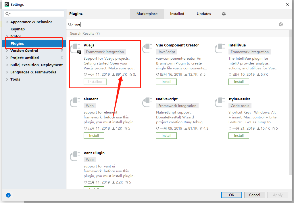Clear the plugin search text
The height and width of the screenshot is (203, 294).
281,24
